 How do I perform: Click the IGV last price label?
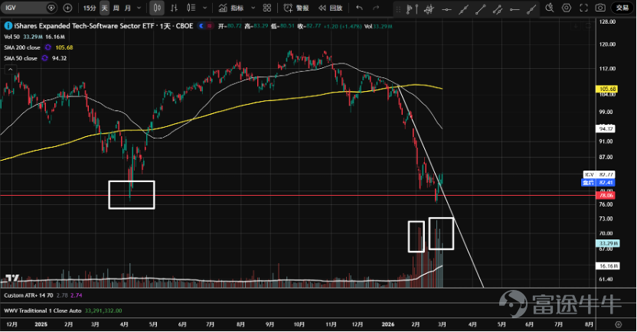[599, 174]
